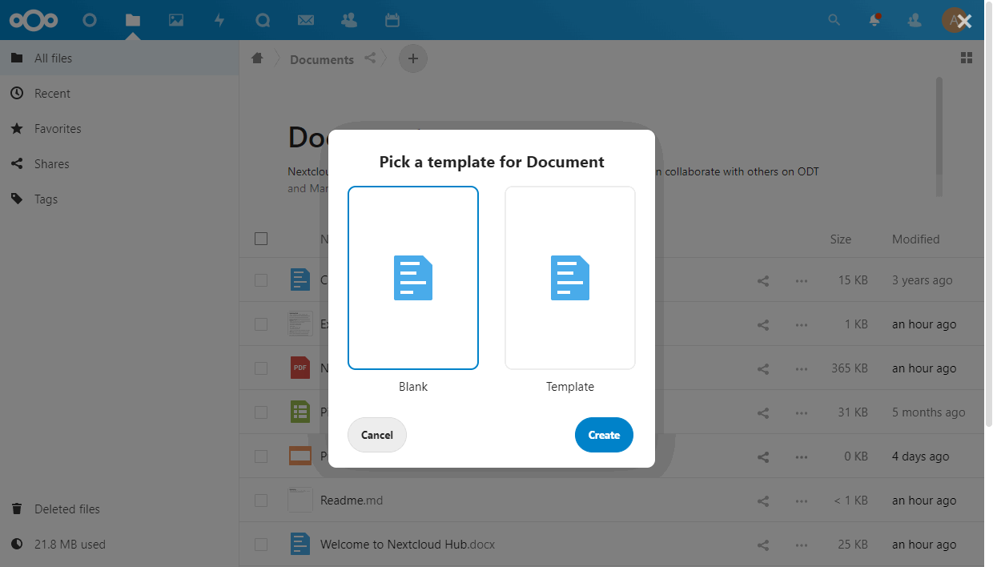
Task: Click the search magnifier icon
Action: pyautogui.click(x=834, y=20)
